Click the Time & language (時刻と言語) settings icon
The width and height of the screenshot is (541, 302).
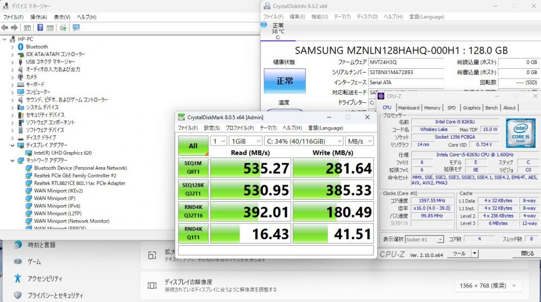coord(18,245)
